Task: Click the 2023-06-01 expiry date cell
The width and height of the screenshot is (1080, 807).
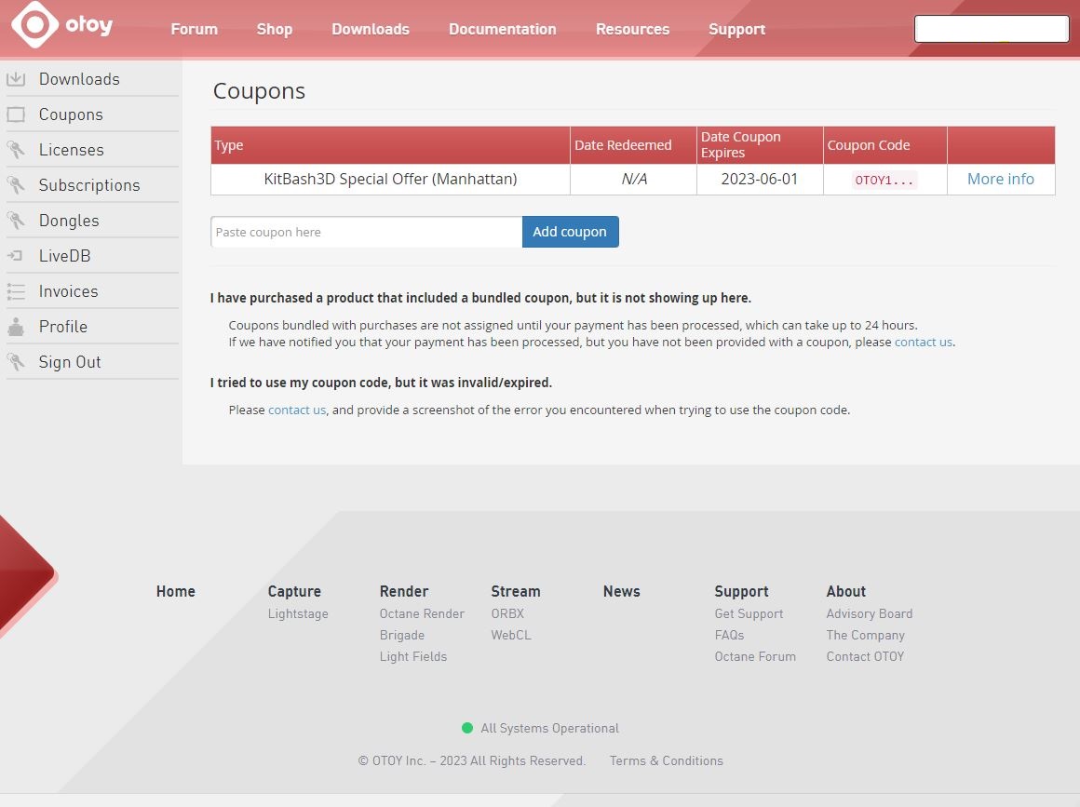Action: tap(760, 179)
